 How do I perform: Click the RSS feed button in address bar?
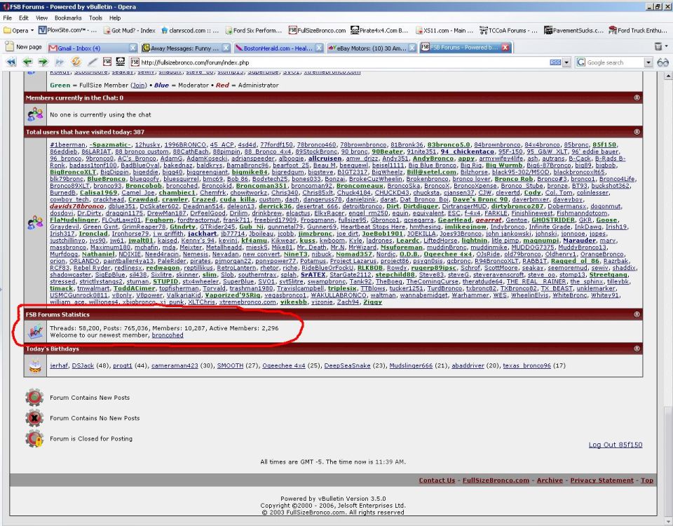tap(555, 62)
